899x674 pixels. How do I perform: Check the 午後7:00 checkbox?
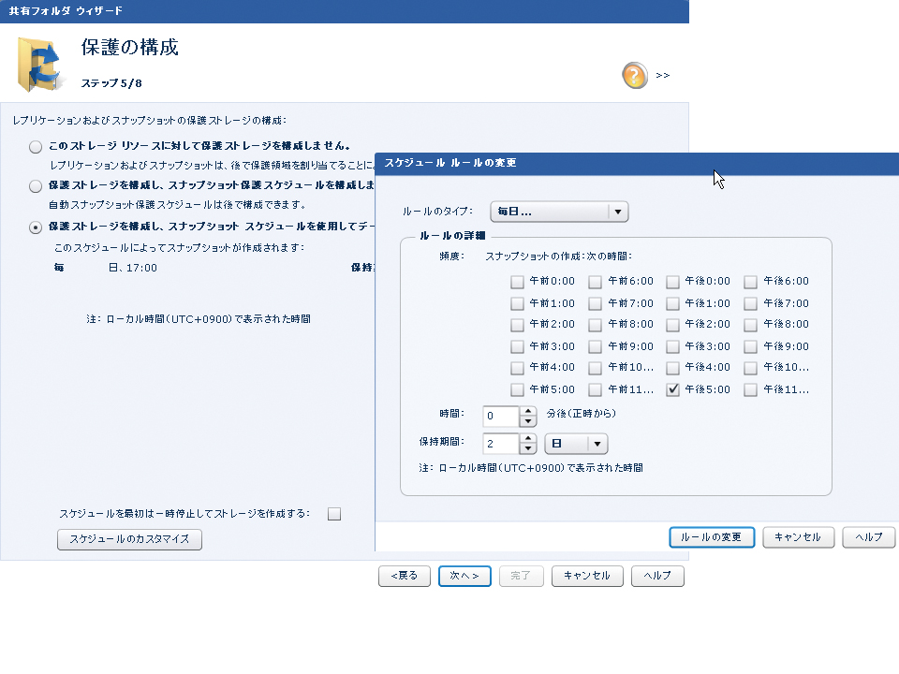coord(750,303)
